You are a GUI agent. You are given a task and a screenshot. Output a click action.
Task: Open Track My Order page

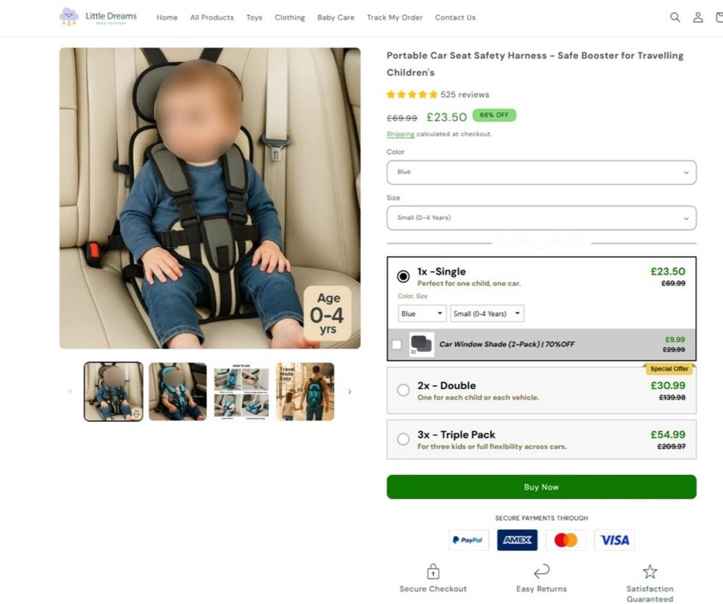tap(394, 18)
